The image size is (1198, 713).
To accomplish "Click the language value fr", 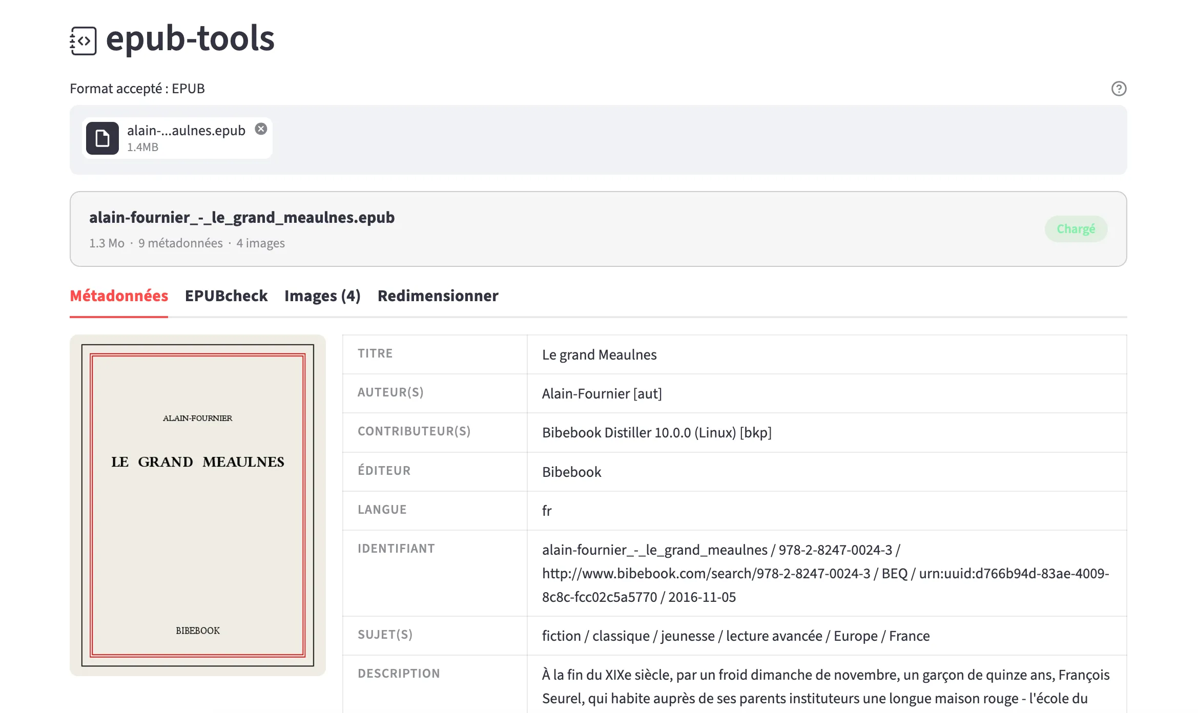I will 547,511.
